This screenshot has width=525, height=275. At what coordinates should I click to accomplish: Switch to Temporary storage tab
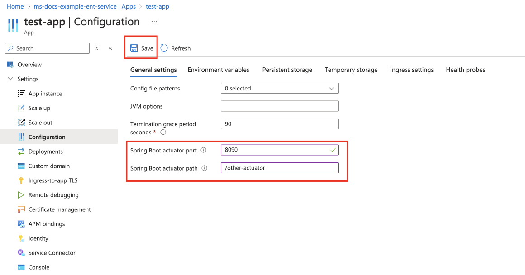click(x=351, y=70)
